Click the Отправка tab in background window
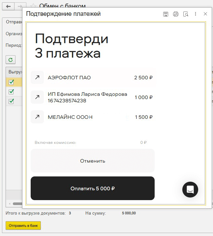 pyautogui.click(x=14, y=22)
